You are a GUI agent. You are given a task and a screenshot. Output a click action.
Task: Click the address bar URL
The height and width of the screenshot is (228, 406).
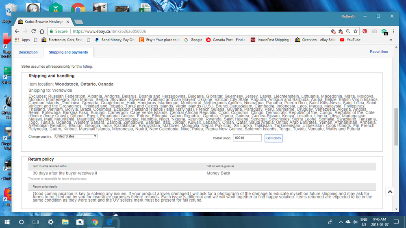point(110,31)
